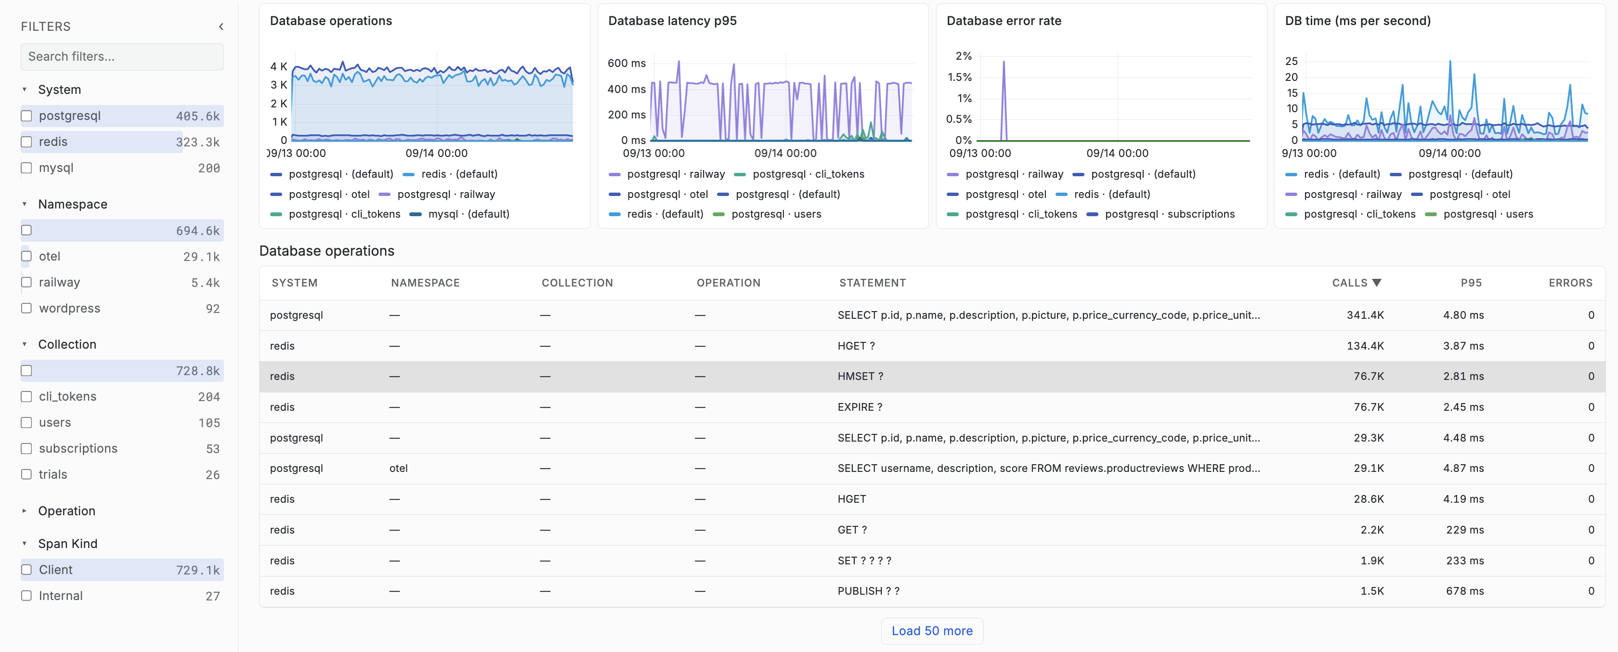Open the HMSET ? redis row
1618x652 pixels.
click(x=932, y=376)
